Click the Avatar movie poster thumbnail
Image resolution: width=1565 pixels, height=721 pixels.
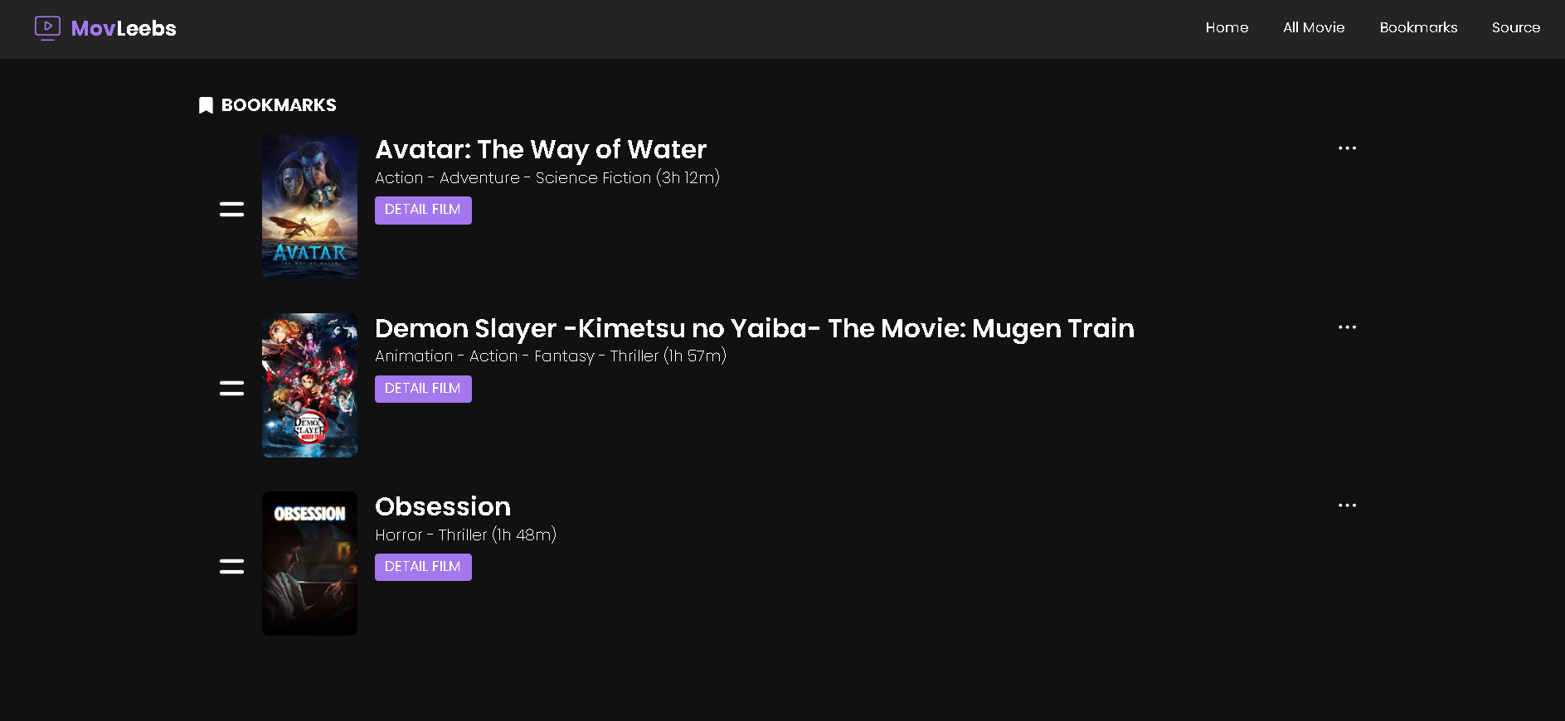[x=309, y=206]
